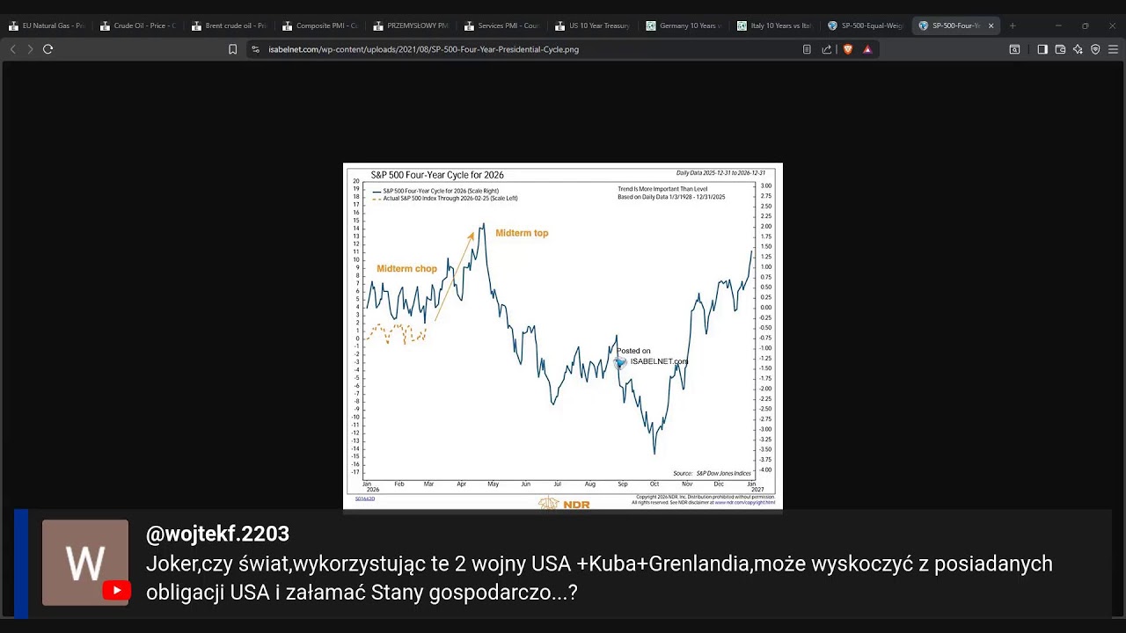
Task: Switch to SP-500-Equal-Weight tab
Action: (866, 25)
